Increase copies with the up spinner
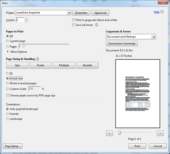 point(26,19)
